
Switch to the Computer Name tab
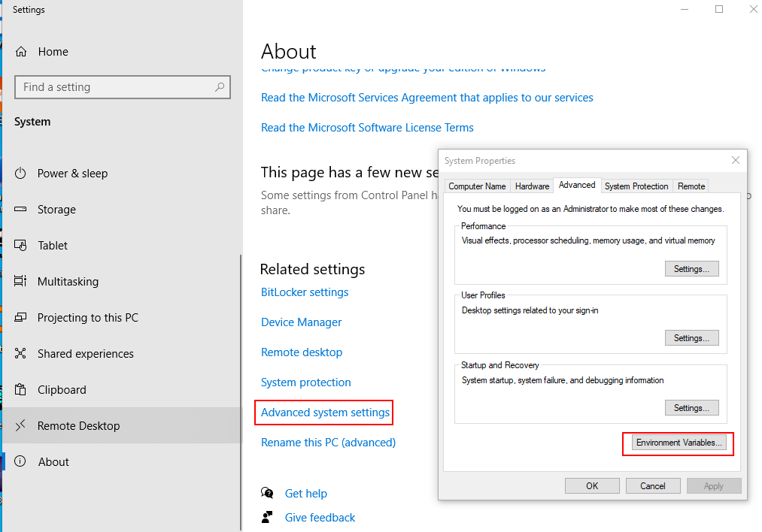[x=477, y=186]
